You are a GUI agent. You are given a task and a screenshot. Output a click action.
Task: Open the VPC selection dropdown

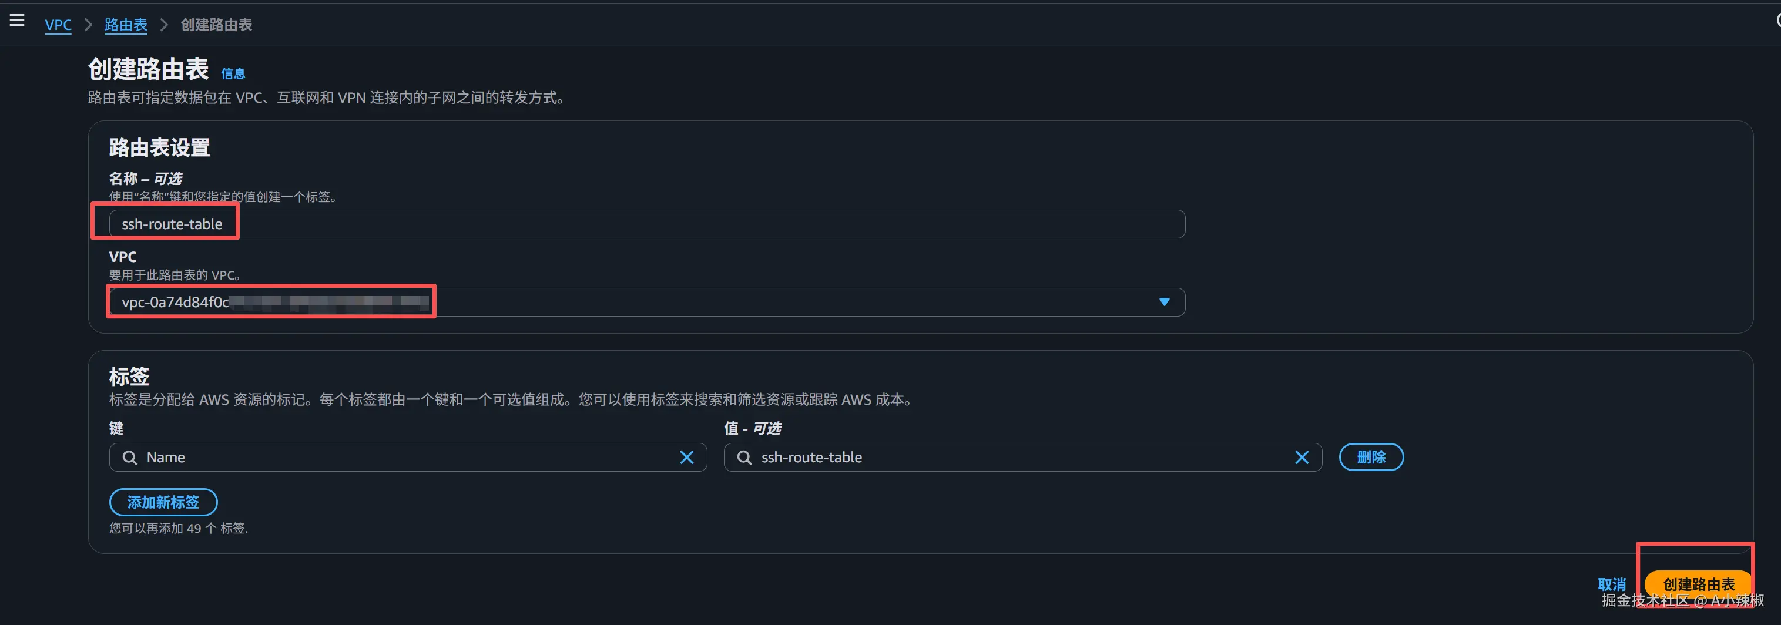click(x=647, y=302)
